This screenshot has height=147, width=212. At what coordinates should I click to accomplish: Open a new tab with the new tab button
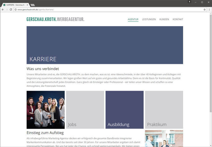[x=33, y=5]
